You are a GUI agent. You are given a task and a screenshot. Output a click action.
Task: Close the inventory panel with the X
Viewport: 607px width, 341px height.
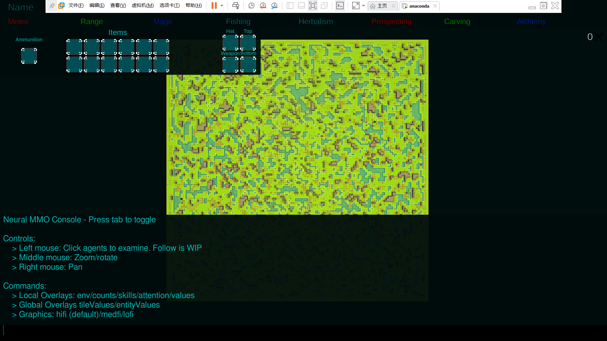click(599, 37)
